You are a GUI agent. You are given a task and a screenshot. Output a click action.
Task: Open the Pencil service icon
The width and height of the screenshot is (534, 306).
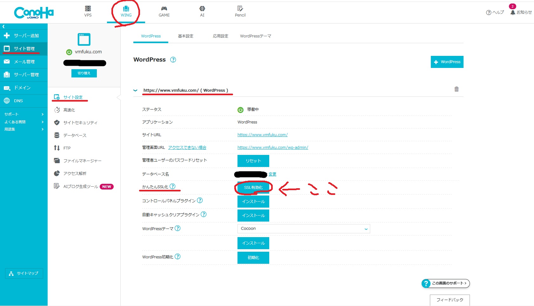click(240, 9)
